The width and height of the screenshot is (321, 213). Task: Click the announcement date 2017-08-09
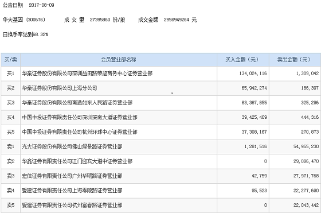[41, 5]
